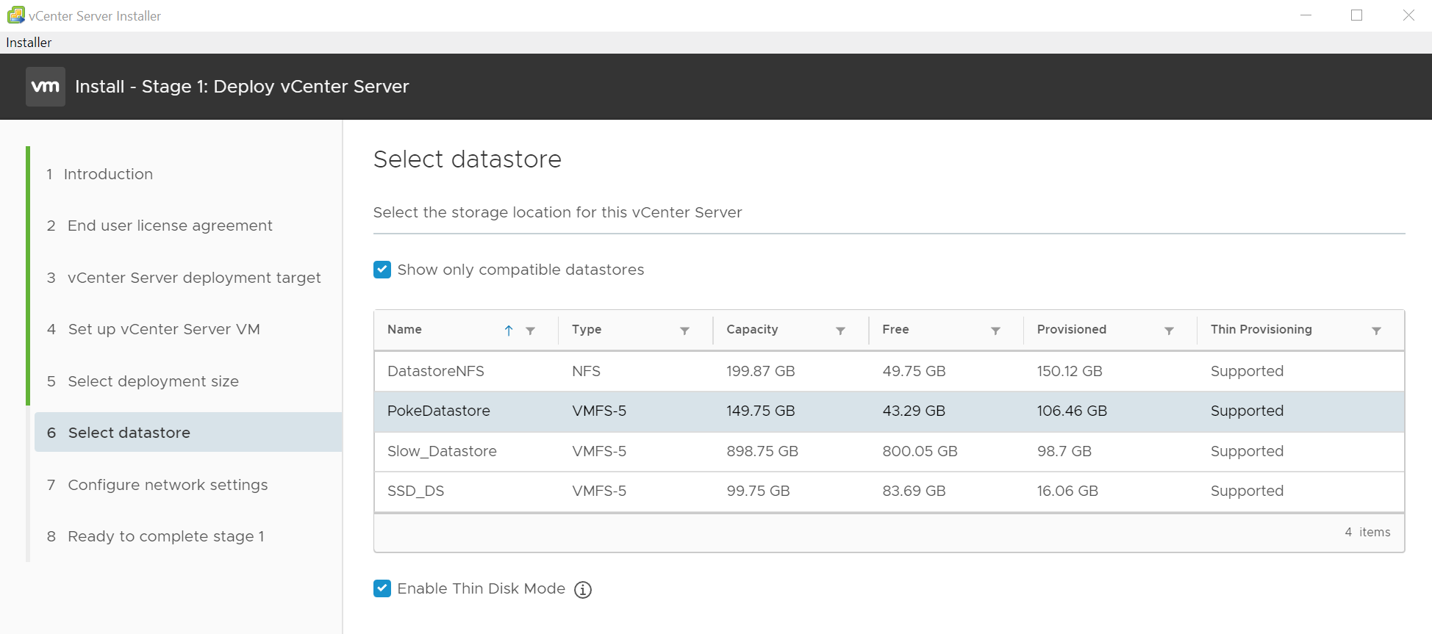Click the 149.75 GB capacity cell

click(x=760, y=411)
